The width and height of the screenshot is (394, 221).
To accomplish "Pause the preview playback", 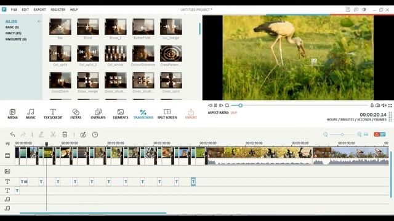I will click(215, 106).
